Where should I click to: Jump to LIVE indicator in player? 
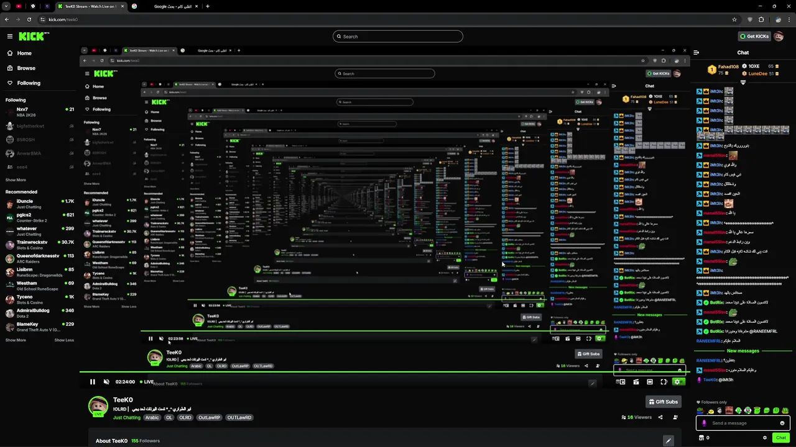[147, 382]
